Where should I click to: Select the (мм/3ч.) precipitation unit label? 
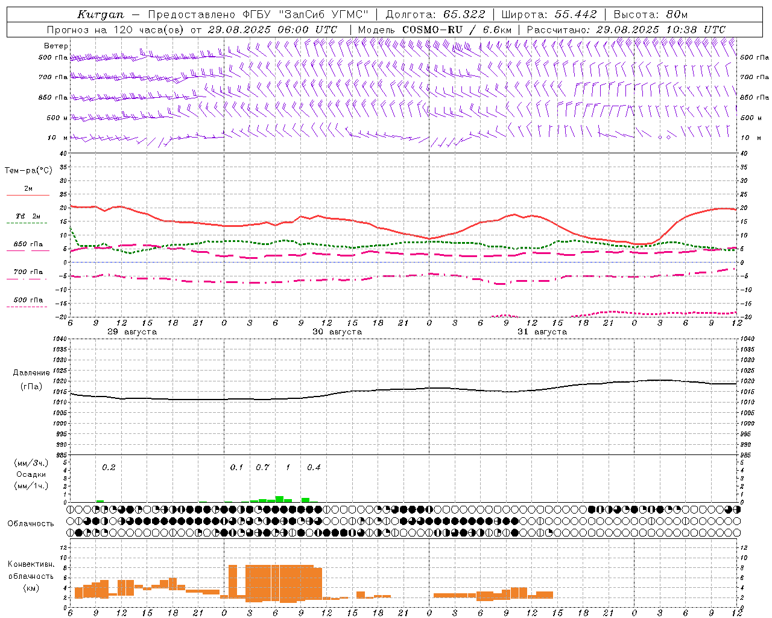pyautogui.click(x=31, y=463)
